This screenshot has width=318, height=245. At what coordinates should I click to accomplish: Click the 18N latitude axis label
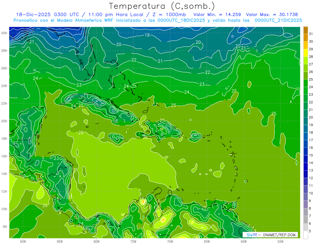pos(4,139)
